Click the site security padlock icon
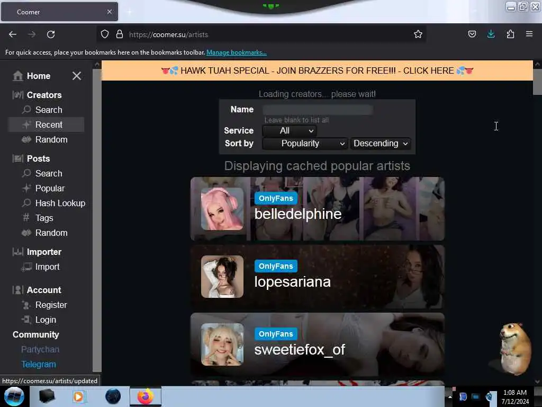The image size is (542, 407). (x=120, y=34)
